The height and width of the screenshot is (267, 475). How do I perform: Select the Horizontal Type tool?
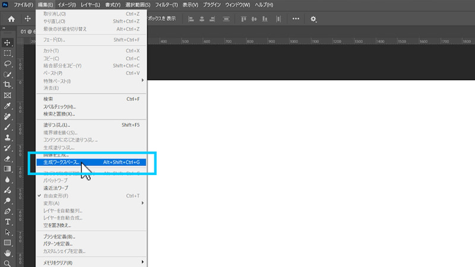(x=7, y=221)
